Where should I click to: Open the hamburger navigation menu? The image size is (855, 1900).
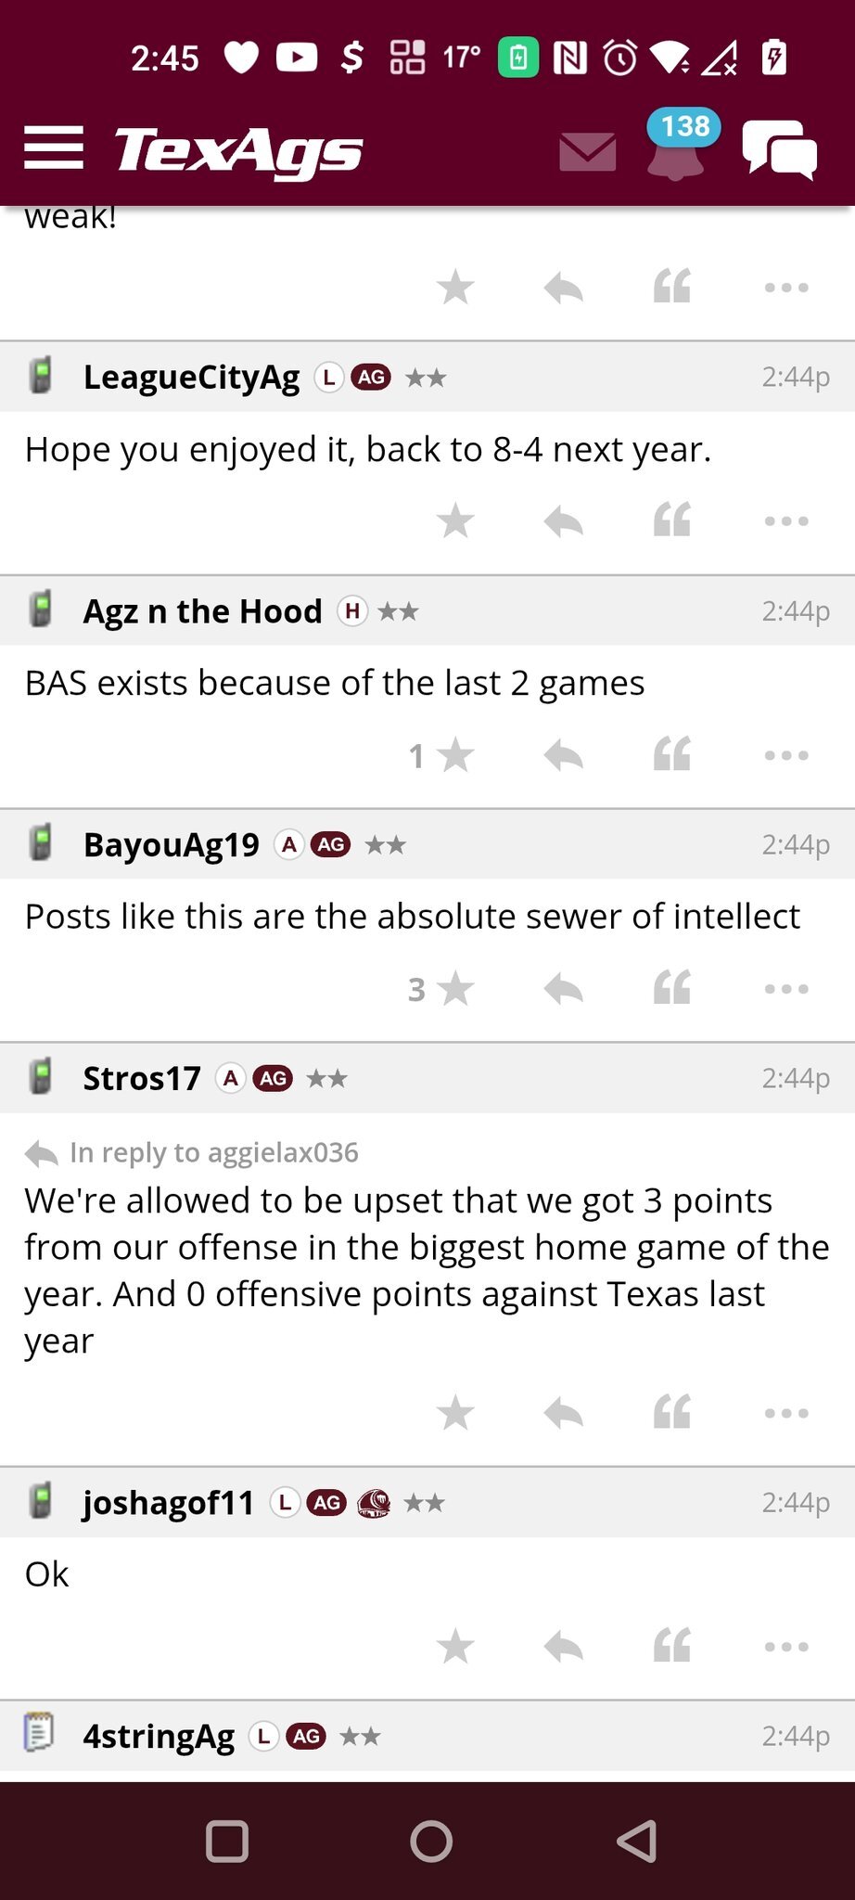[54, 148]
